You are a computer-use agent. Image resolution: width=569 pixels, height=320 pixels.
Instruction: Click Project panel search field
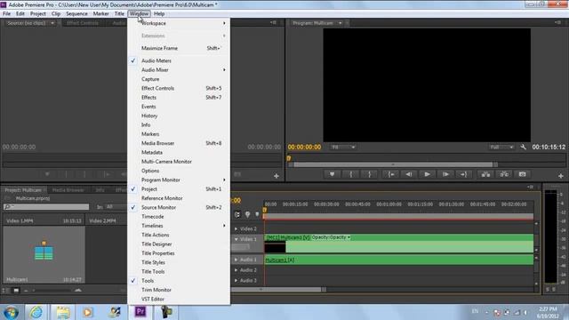(45, 207)
